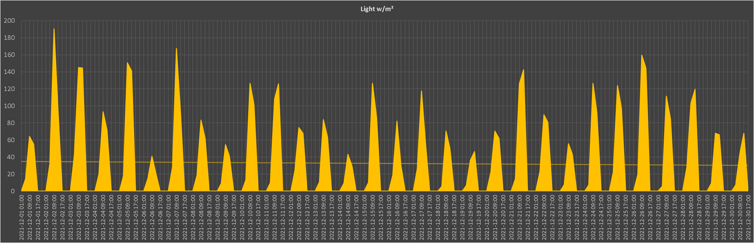This screenshot has width=754, height=243.
Task: Click the 100 value on the vertical axis
Action: coord(9,106)
